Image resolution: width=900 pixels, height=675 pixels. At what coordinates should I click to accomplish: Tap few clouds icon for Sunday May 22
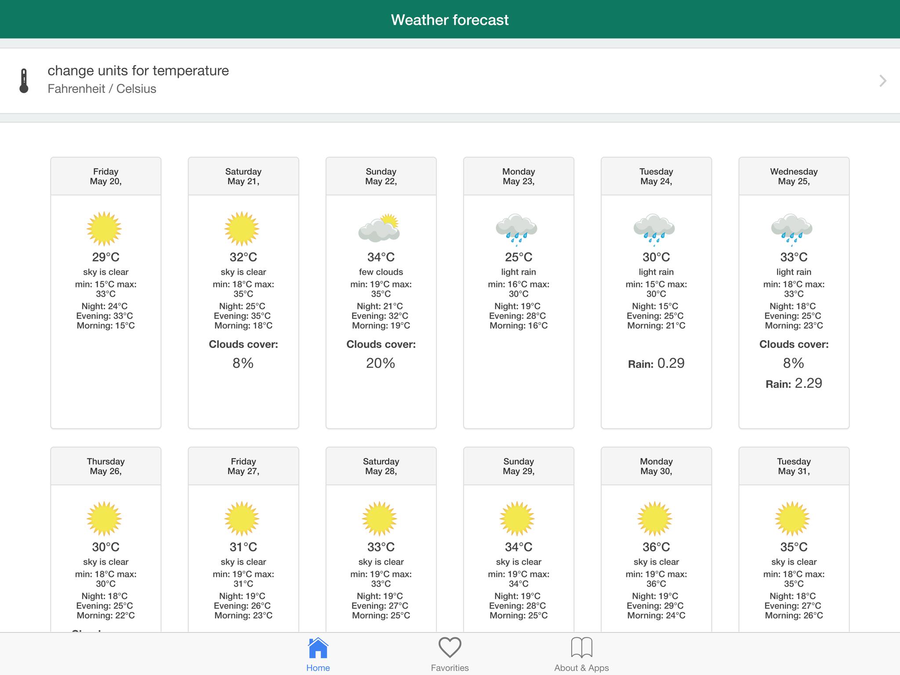(x=379, y=229)
